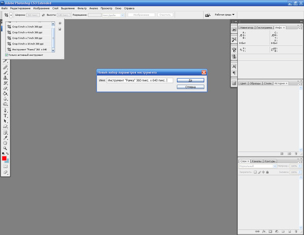
Task: Click the background color swatch
Action: pos(8,161)
